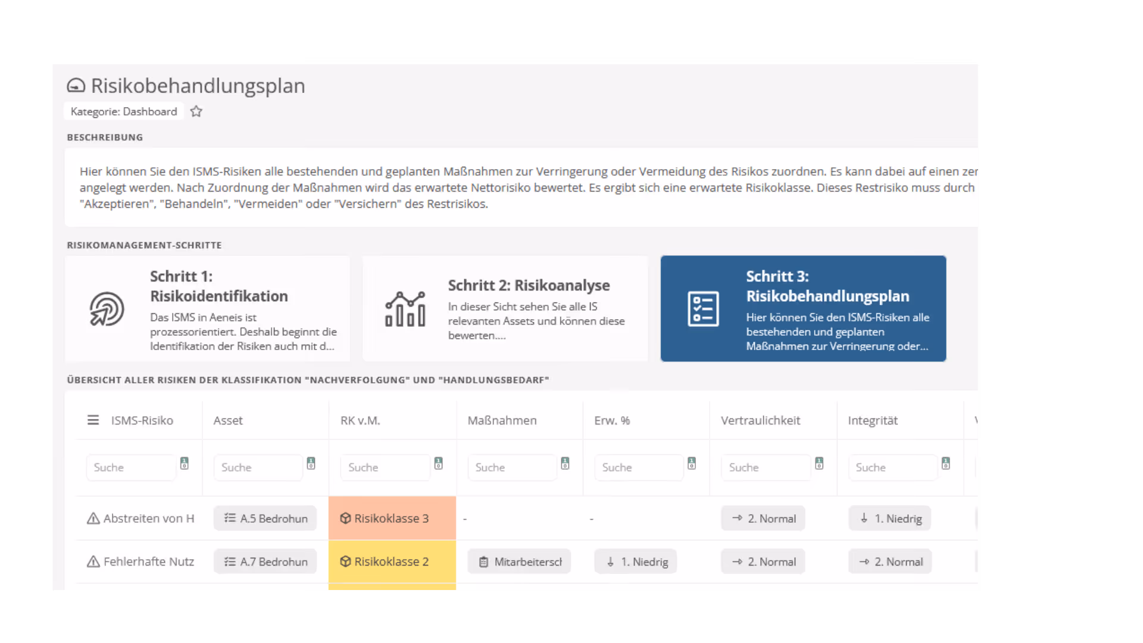Screen dimensions: 1143x643
Task: Focus the Maßnahmen Suche field
Action: pos(512,467)
